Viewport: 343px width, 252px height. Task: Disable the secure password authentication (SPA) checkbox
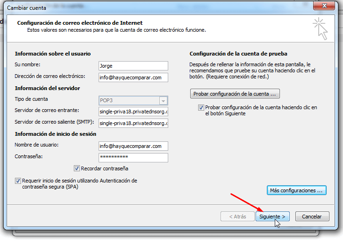tap(18, 181)
